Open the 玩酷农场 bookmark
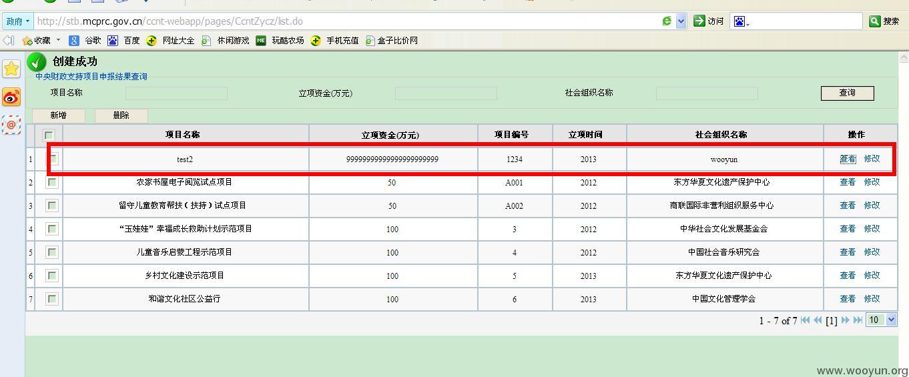 280,41
